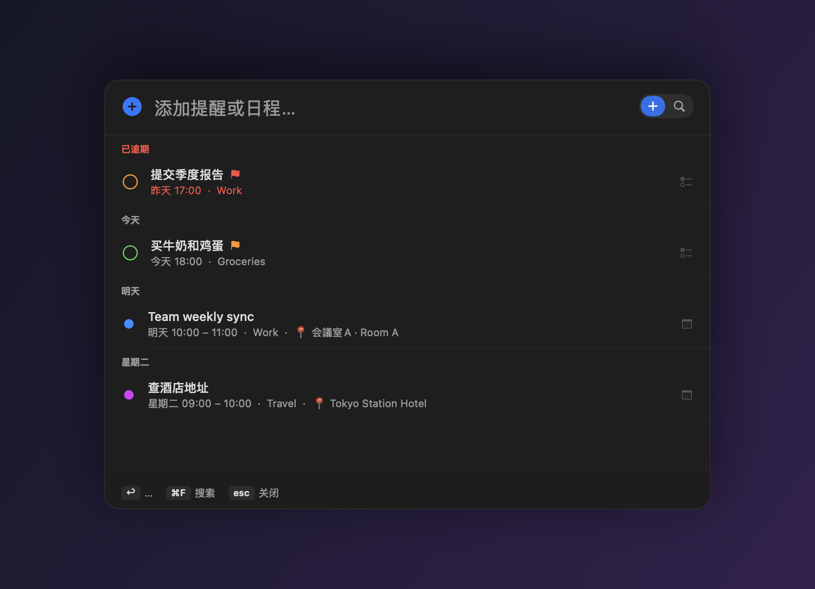Click the red Work list label
The image size is (815, 589).
pos(229,190)
